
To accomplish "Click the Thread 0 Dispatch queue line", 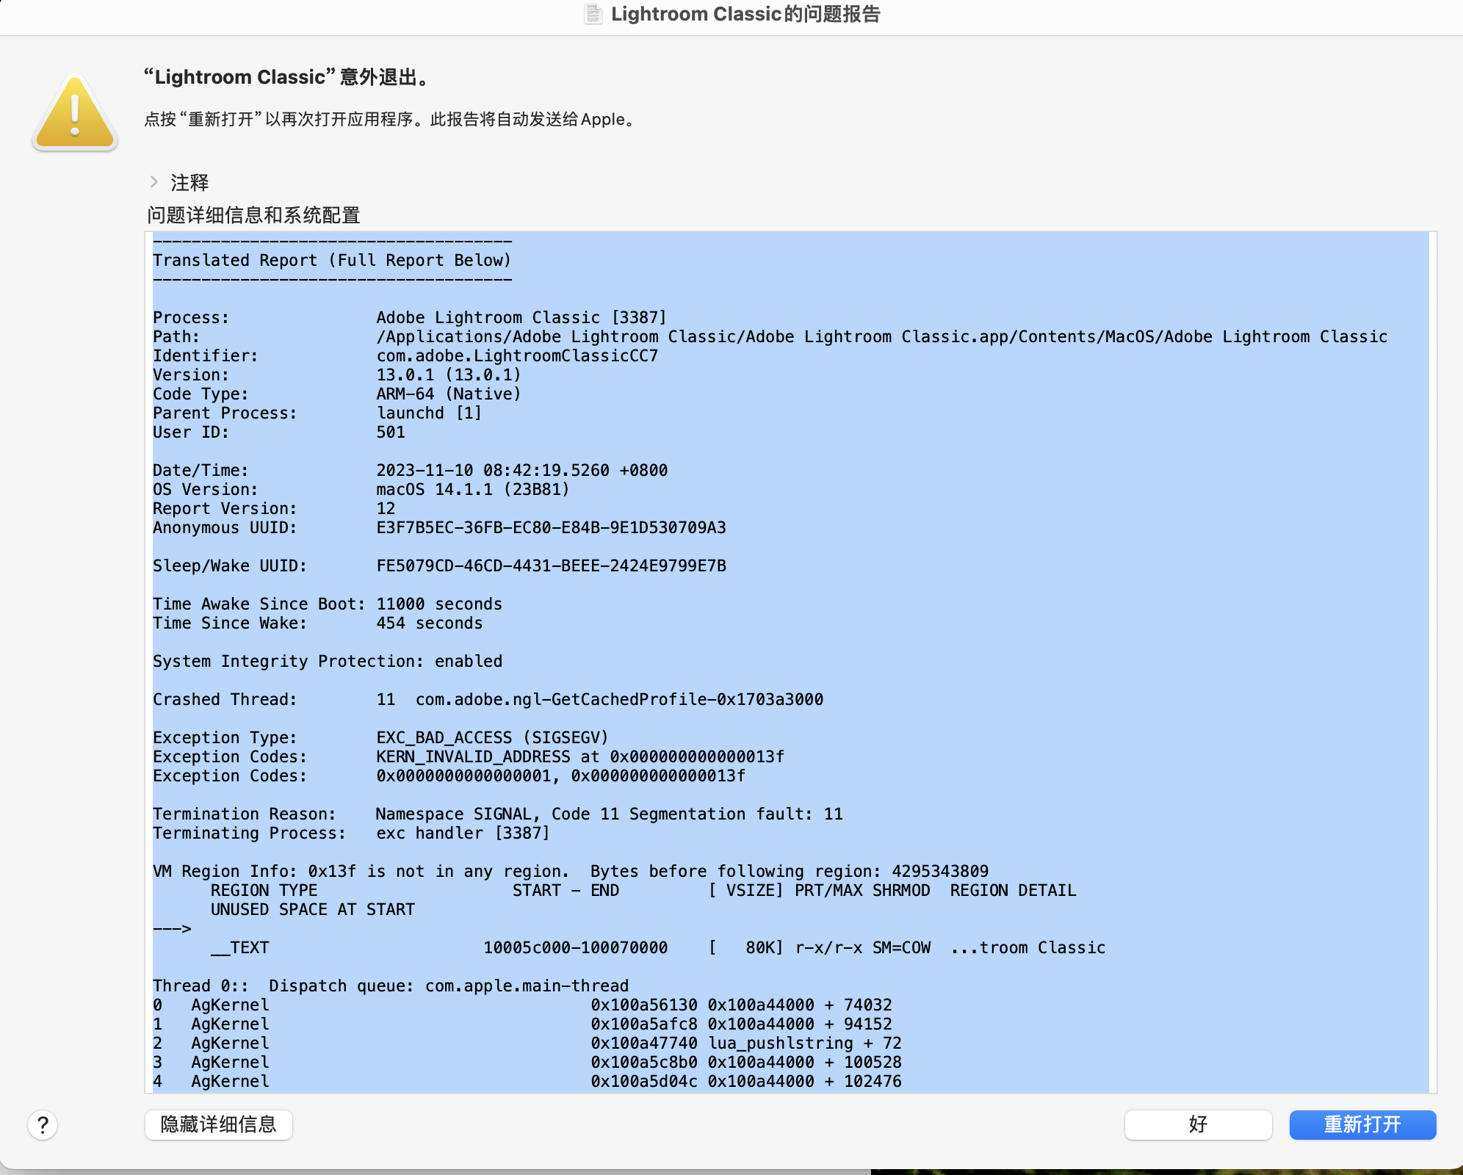I will [390, 986].
